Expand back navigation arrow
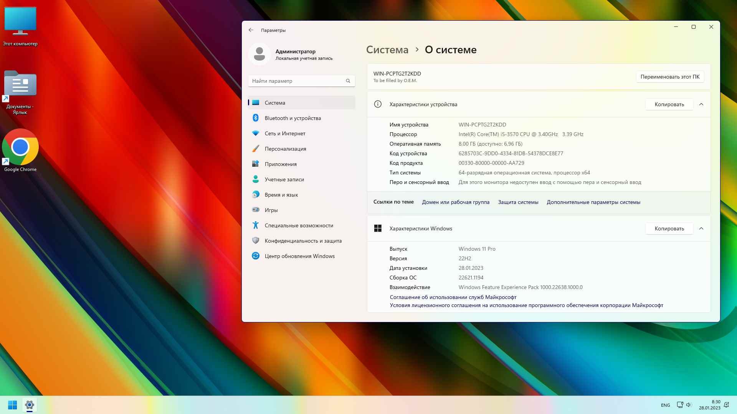 coord(251,30)
